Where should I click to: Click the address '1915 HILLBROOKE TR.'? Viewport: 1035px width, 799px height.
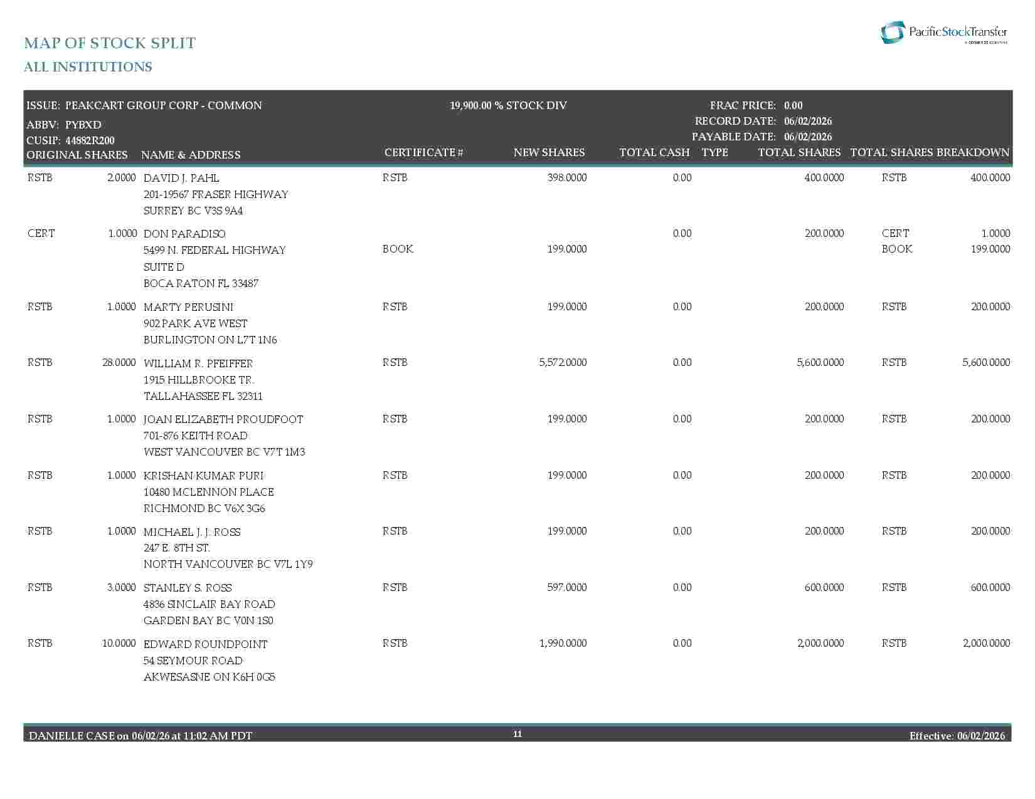(199, 380)
